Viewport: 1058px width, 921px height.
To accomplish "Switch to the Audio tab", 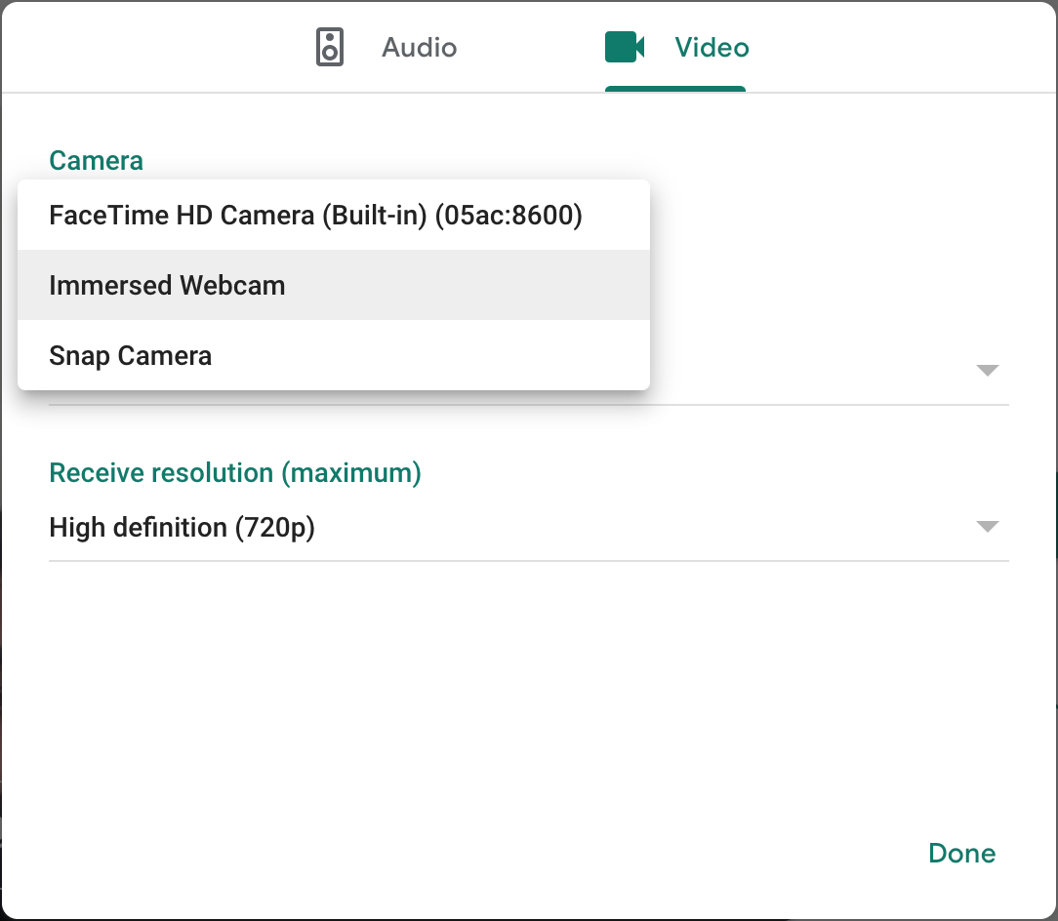I will coord(419,47).
